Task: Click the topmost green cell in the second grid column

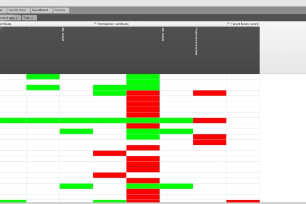Action: 43,76
